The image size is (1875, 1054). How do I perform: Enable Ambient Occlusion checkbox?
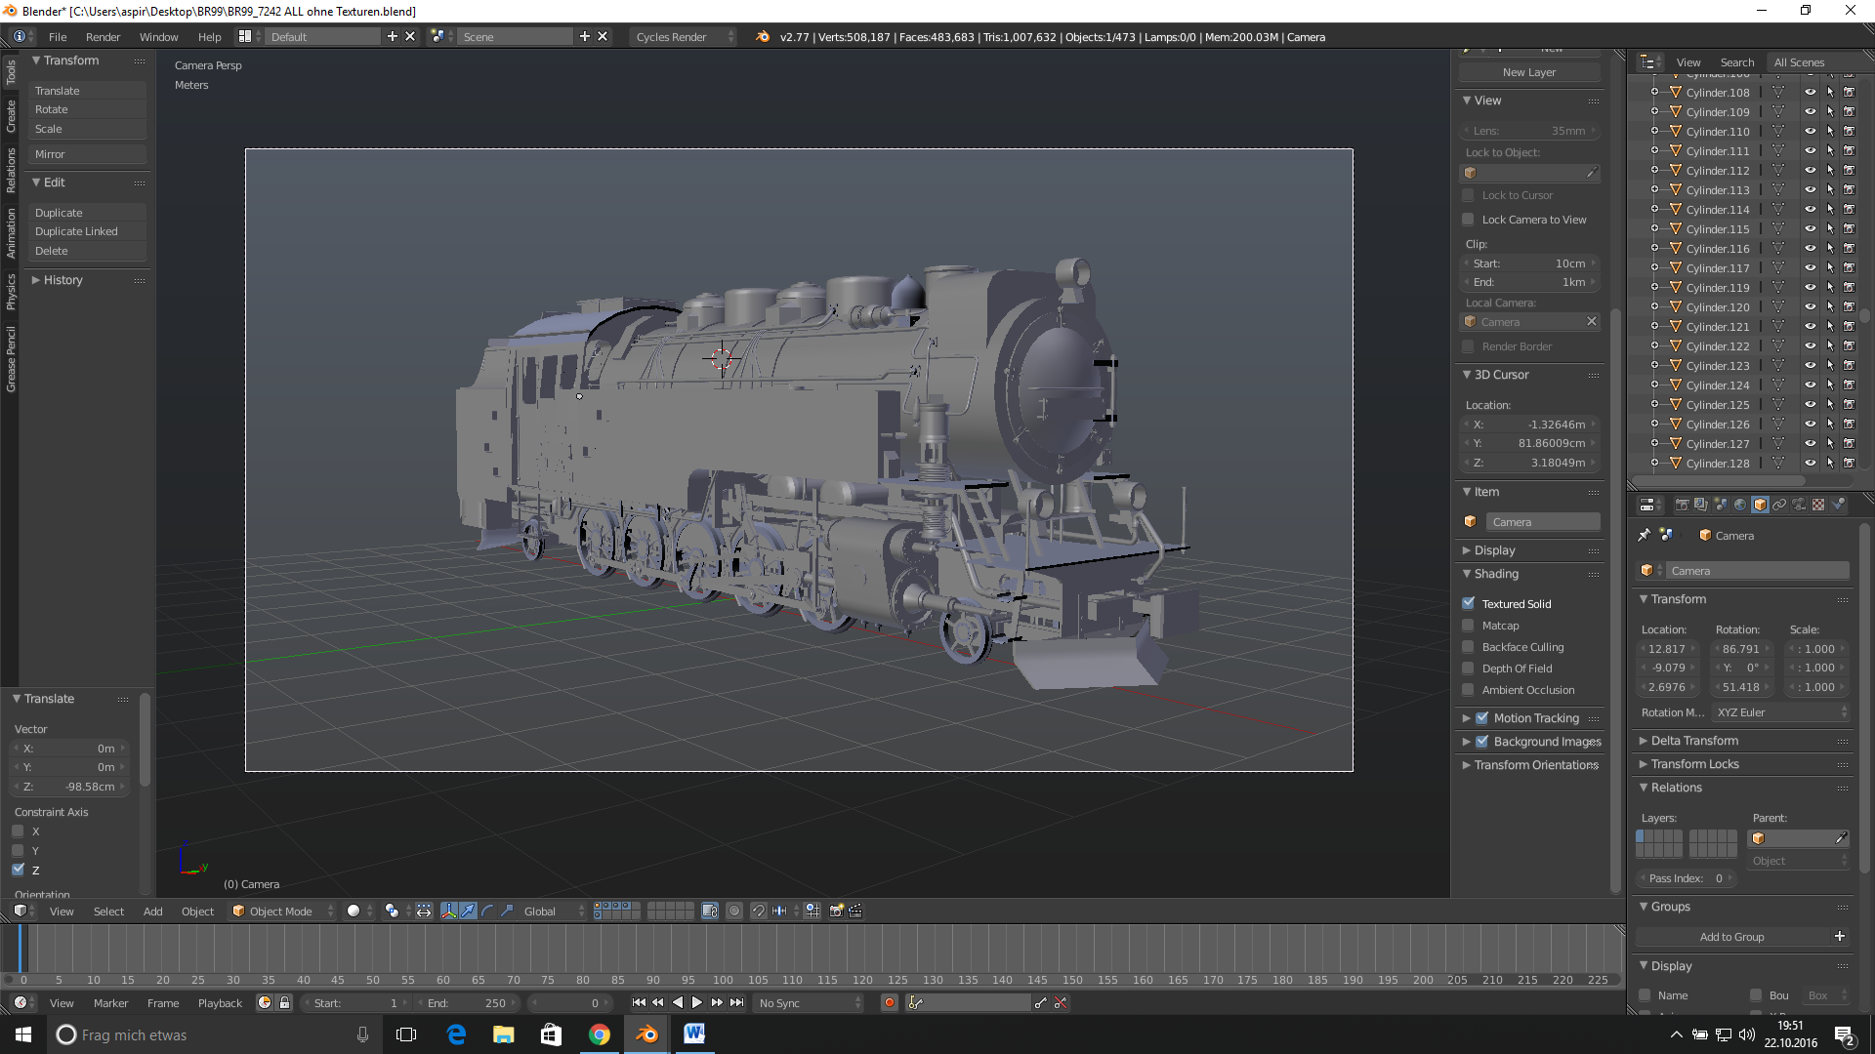click(1469, 689)
